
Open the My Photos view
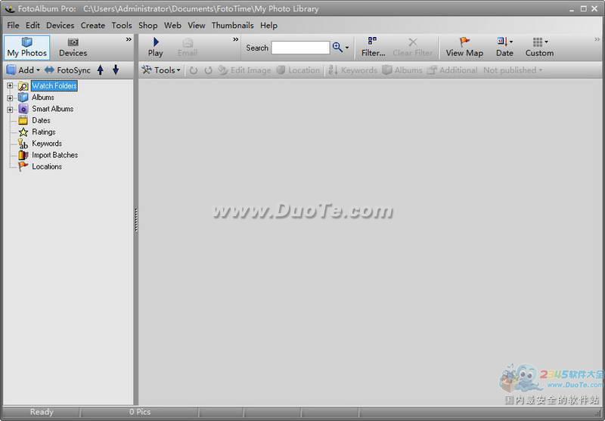(x=27, y=48)
